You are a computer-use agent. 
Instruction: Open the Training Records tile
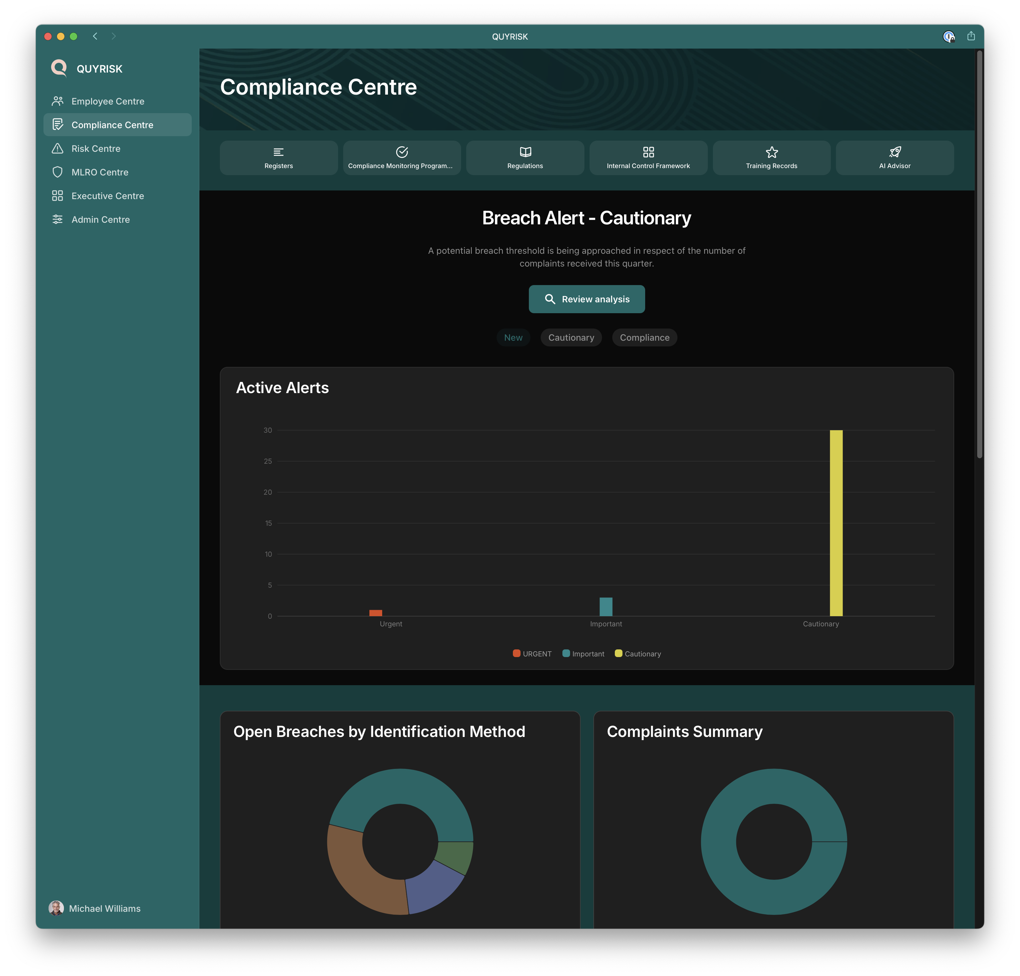coord(771,158)
